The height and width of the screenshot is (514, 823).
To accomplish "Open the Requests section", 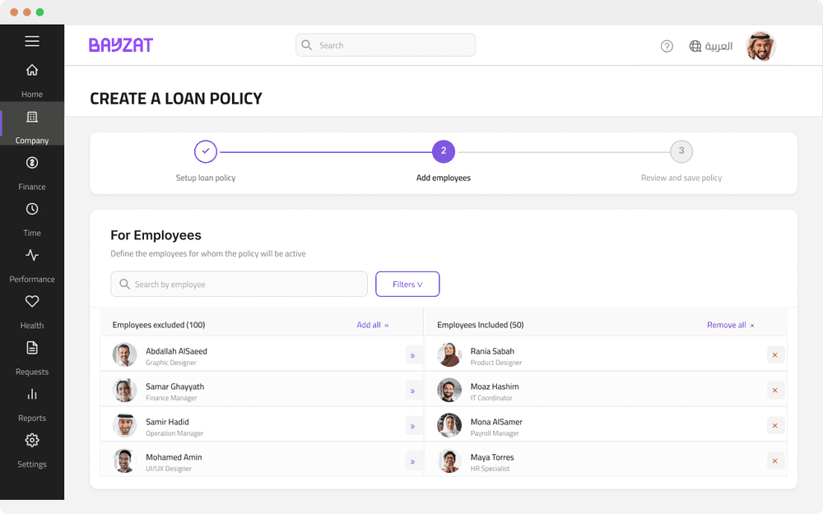I will 31,348.
